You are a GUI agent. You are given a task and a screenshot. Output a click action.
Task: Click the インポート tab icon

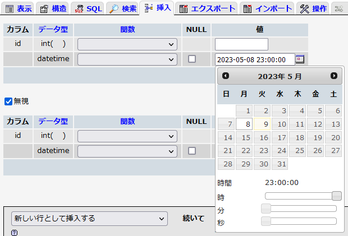(248, 9)
